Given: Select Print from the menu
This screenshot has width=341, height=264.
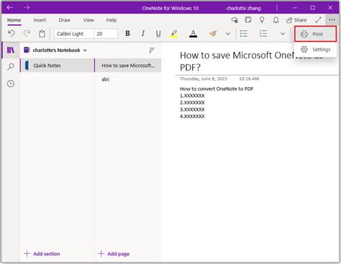Looking at the screenshot, I should click(x=316, y=34).
